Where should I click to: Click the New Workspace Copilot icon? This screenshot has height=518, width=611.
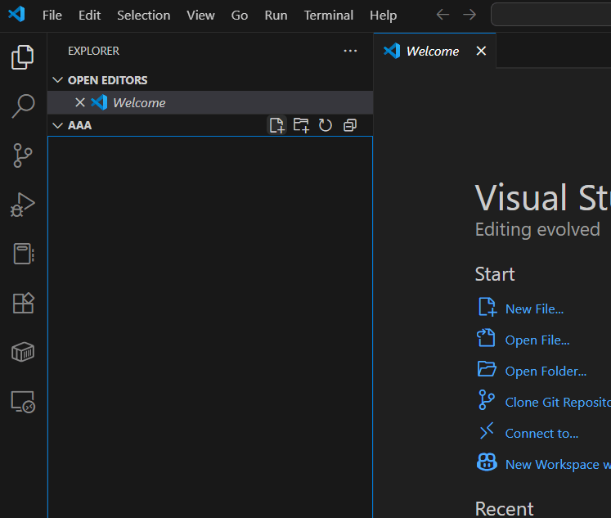pyautogui.click(x=487, y=462)
